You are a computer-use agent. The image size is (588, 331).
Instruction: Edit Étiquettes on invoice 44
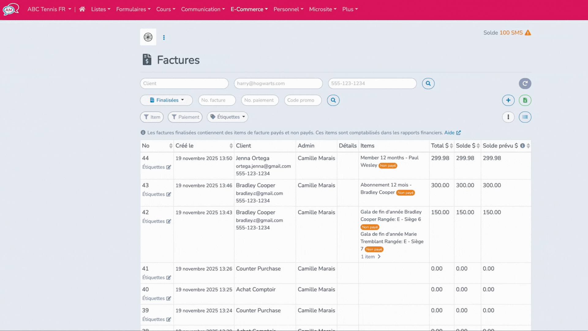[169, 167]
